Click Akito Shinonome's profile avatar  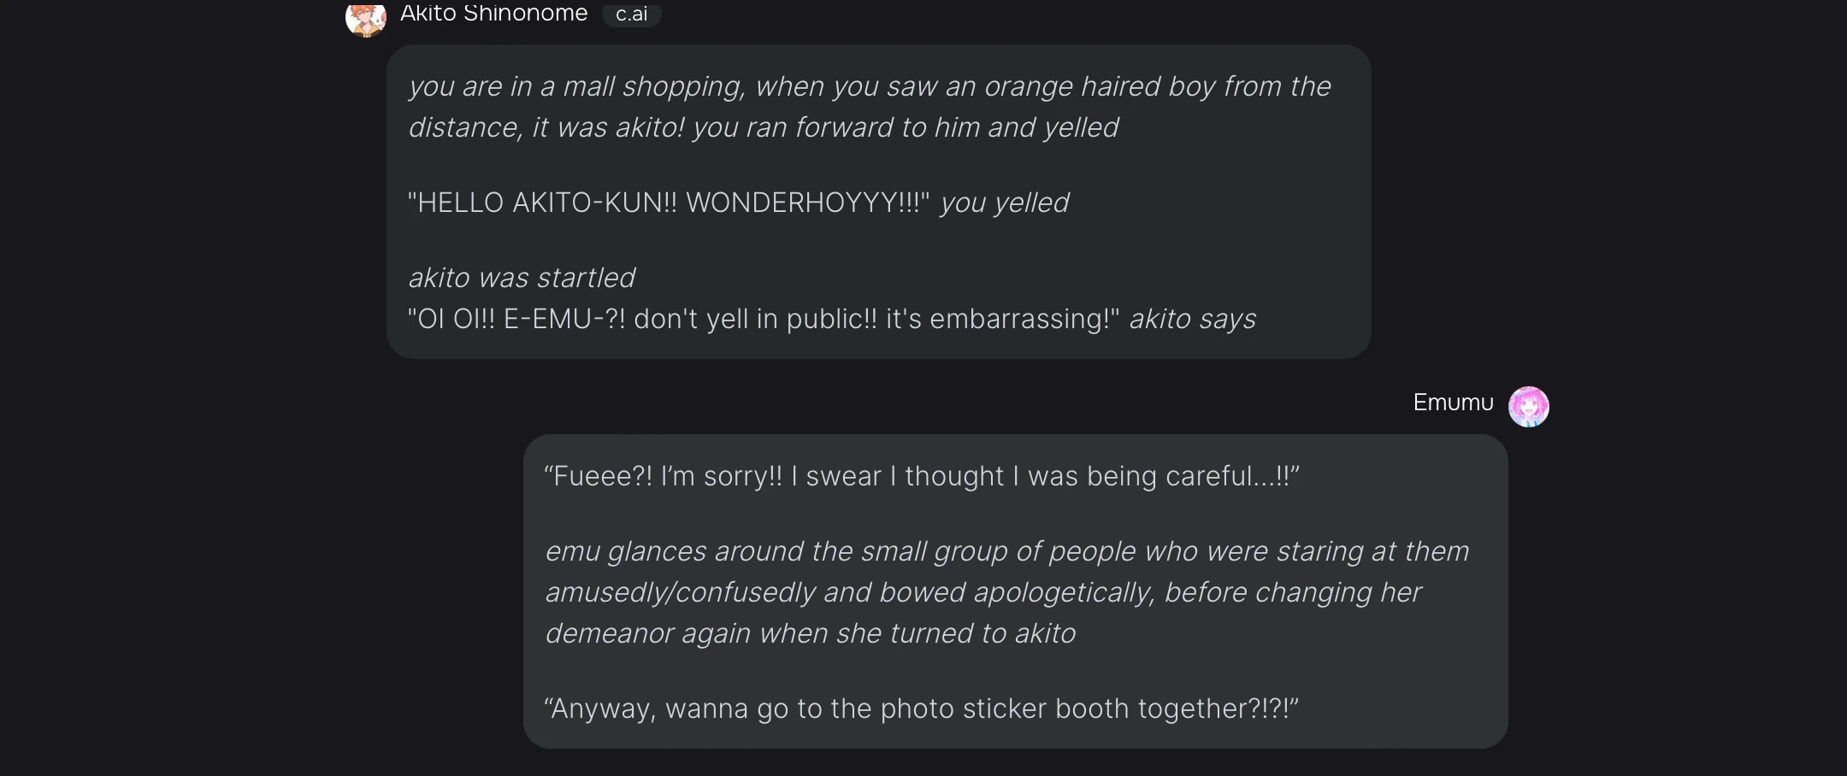pyautogui.click(x=366, y=17)
